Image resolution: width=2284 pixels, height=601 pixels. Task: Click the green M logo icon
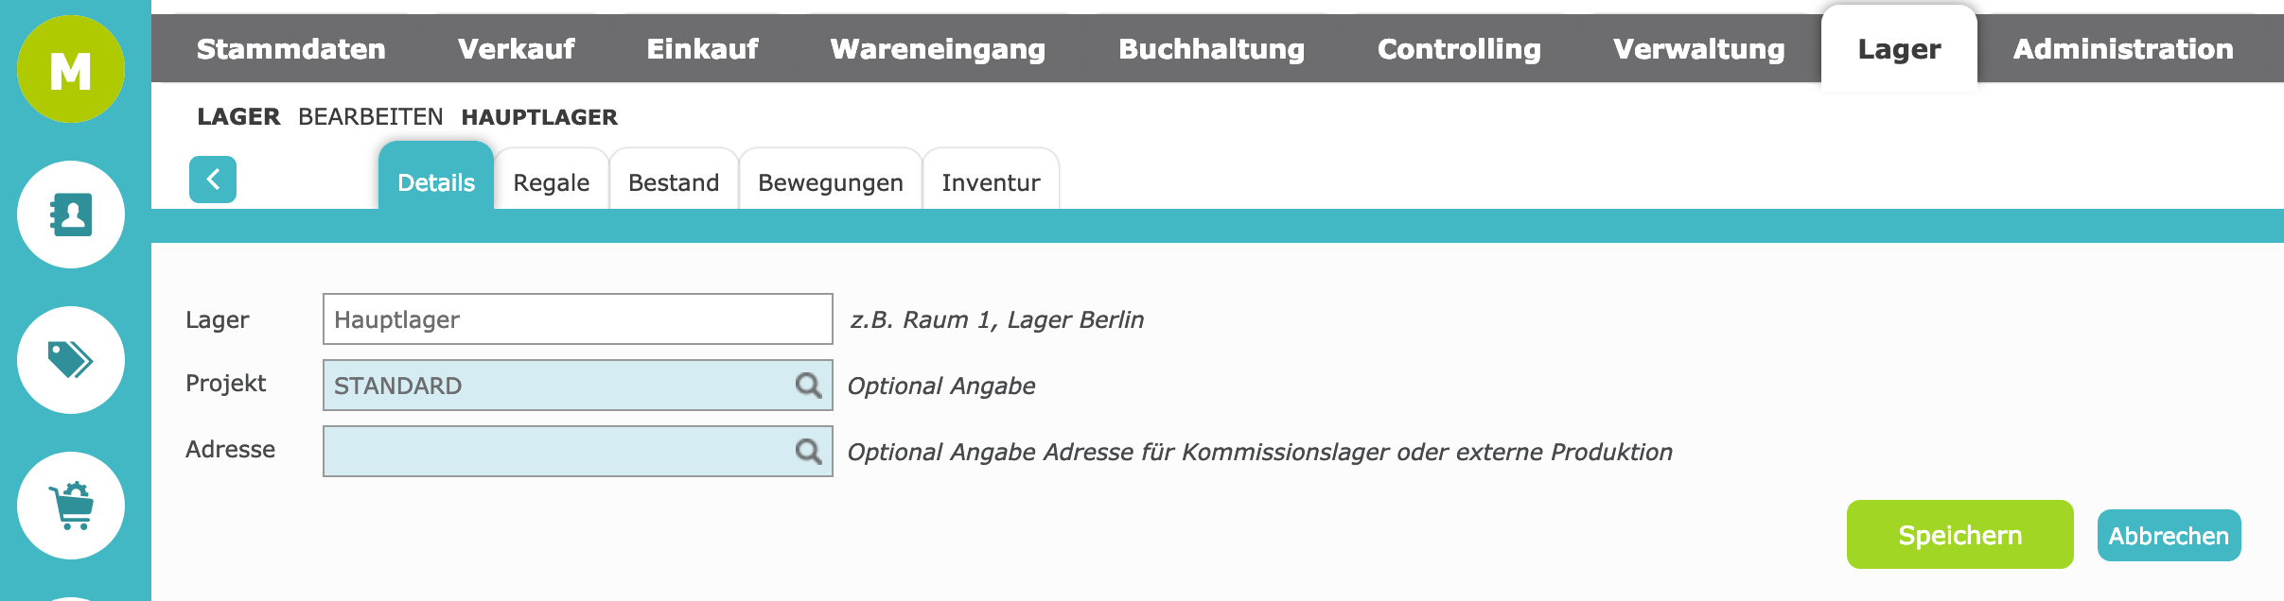pos(71,69)
